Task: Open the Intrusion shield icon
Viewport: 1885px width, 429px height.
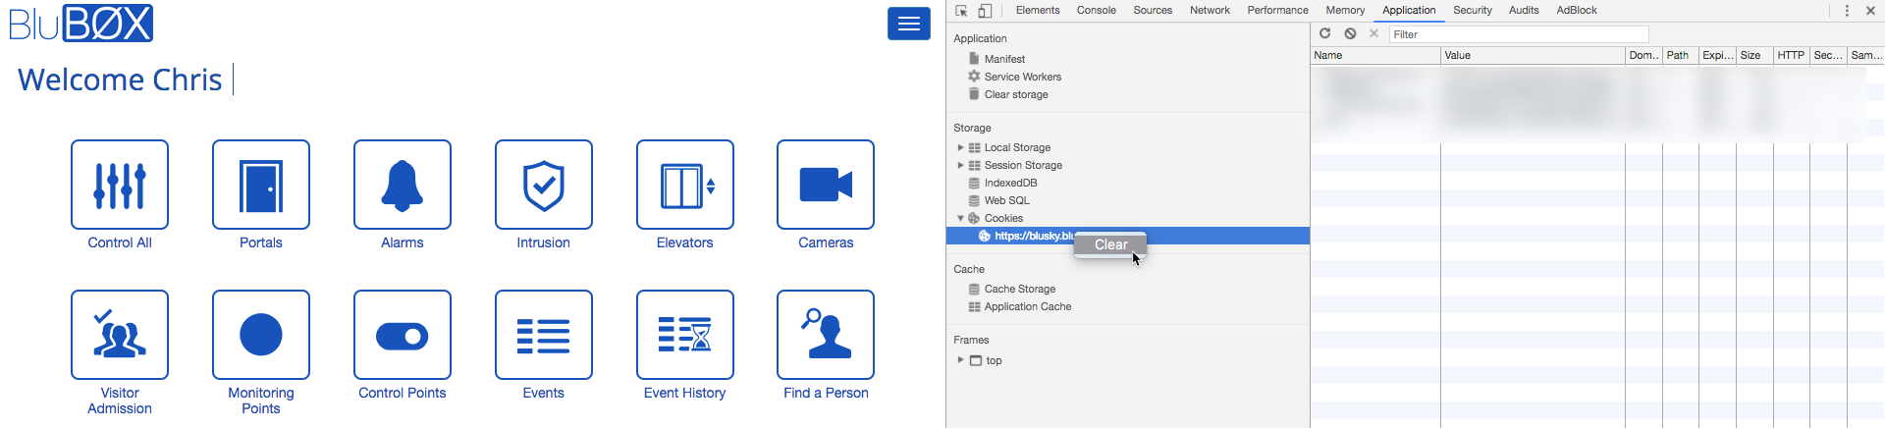Action: pos(544,185)
